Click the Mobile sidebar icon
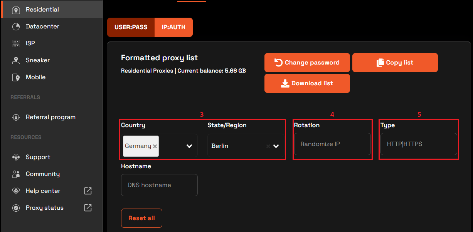The width and height of the screenshot is (473, 232). point(16,77)
